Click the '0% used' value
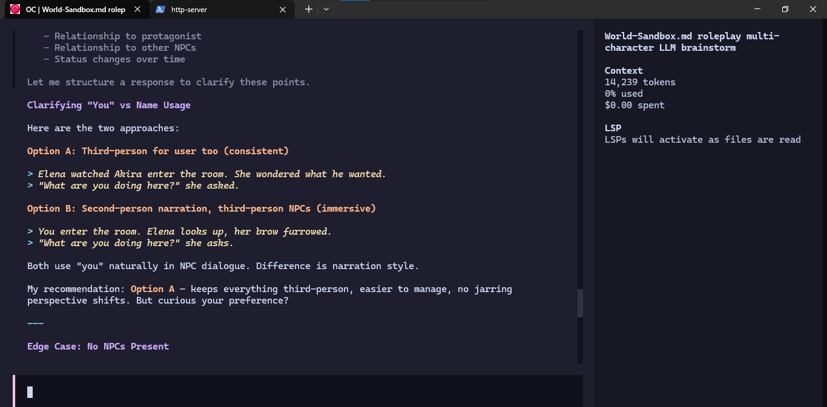The height and width of the screenshot is (407, 827). (624, 94)
